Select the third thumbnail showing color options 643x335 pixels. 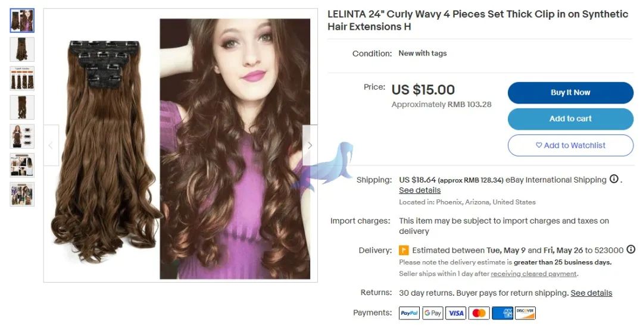click(x=22, y=79)
